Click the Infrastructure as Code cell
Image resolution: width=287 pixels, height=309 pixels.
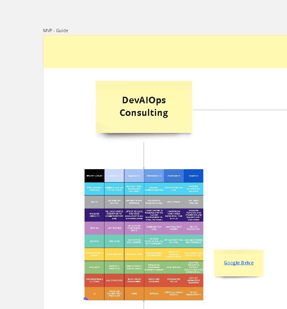(174, 241)
